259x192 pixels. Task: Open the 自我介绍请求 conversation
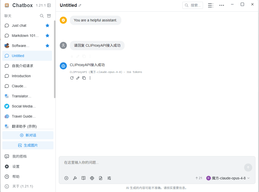tap(27, 66)
